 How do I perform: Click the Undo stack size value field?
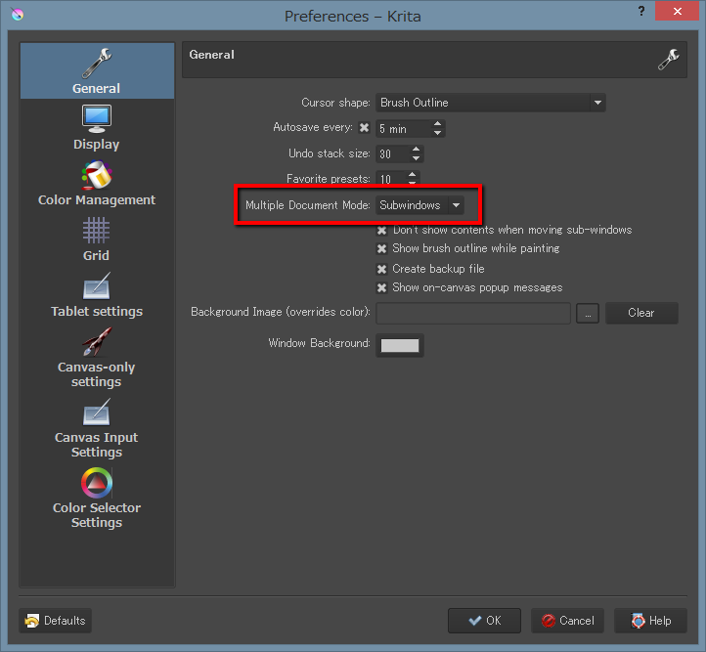pyautogui.click(x=393, y=153)
